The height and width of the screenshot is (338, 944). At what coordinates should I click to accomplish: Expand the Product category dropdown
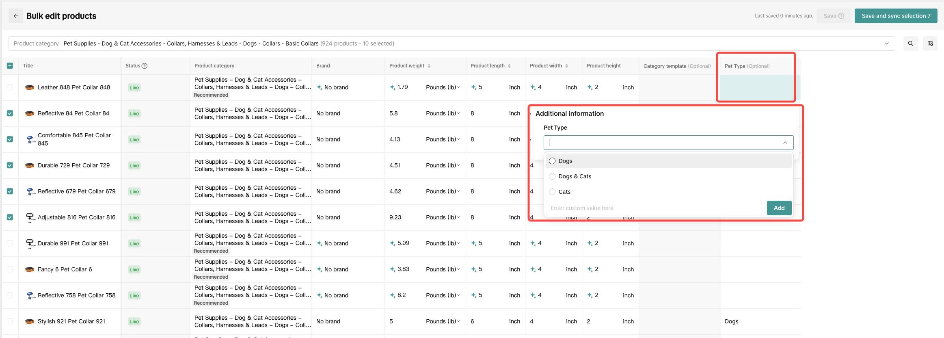coord(886,43)
